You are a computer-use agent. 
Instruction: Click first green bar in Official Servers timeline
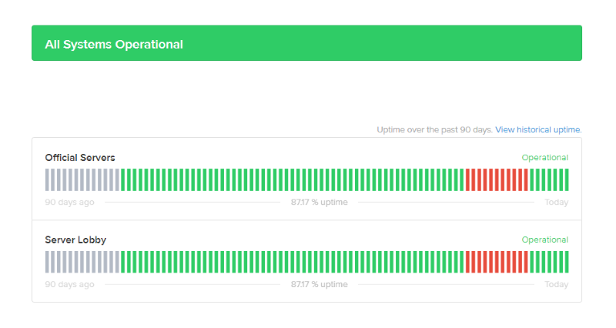pos(123,180)
